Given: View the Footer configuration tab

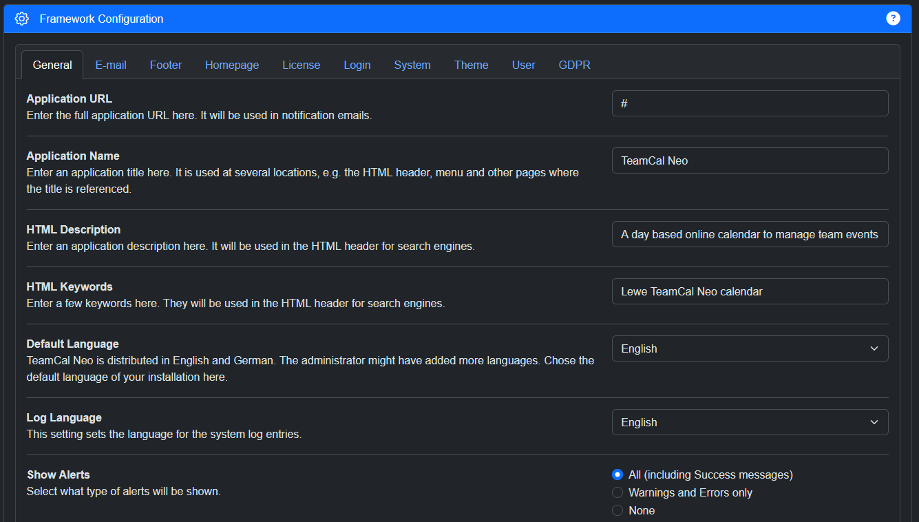Looking at the screenshot, I should coord(165,65).
